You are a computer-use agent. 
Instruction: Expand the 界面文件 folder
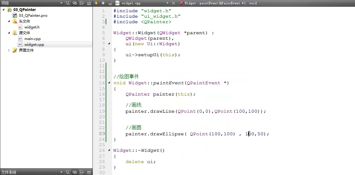[x=9, y=50]
